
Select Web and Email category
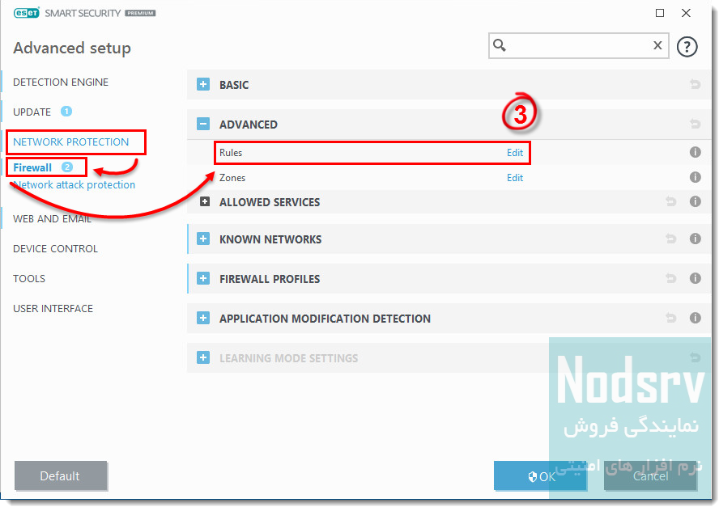point(52,218)
